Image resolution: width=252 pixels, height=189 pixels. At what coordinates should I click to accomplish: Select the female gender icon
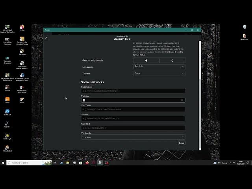point(172,60)
